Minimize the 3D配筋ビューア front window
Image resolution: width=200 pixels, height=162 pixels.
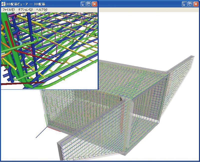83,4
